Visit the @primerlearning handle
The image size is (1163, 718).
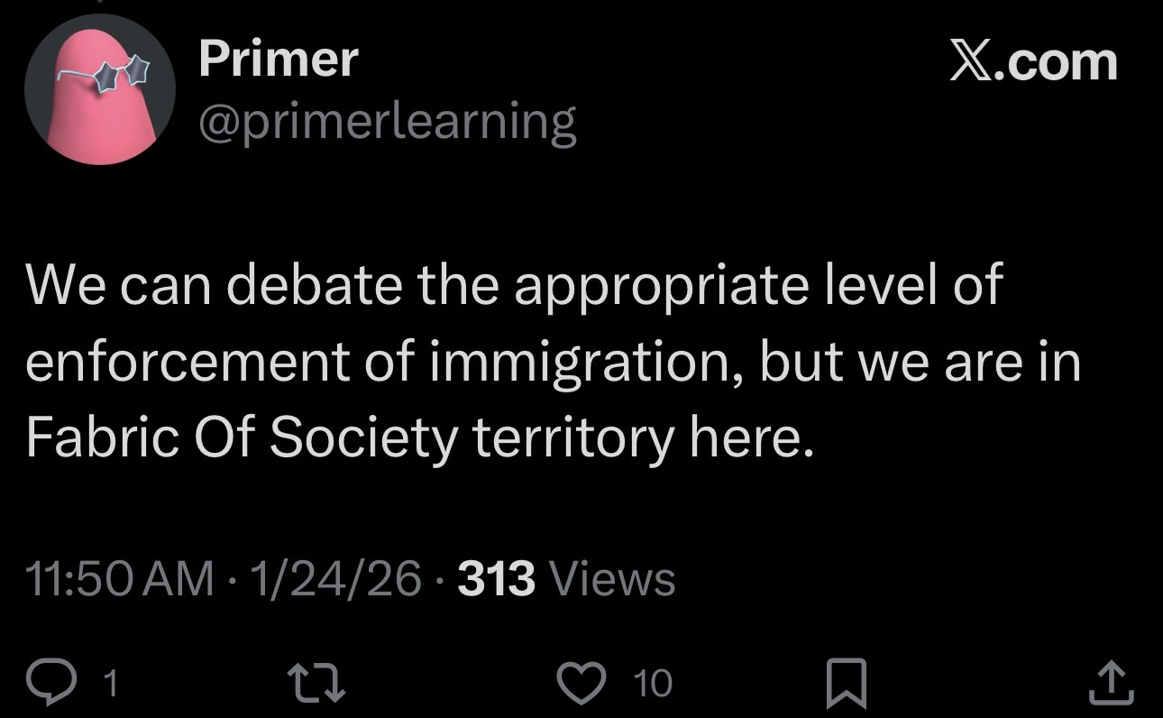[x=387, y=122]
